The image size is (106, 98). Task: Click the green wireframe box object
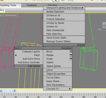point(88,59)
